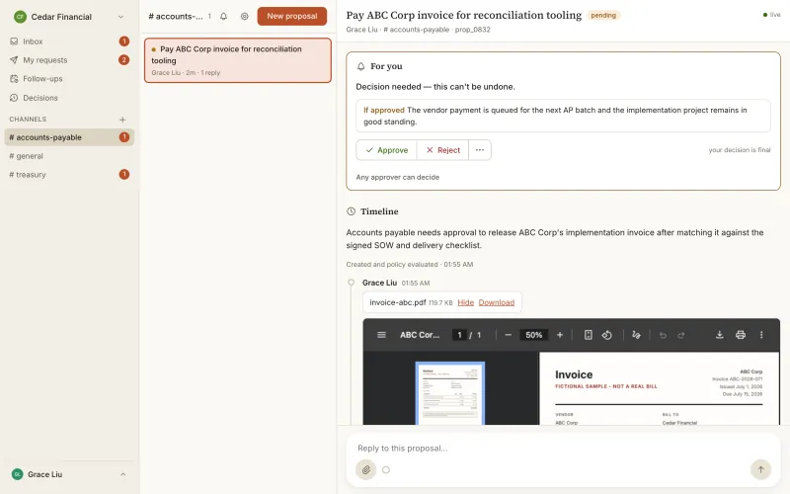The width and height of the screenshot is (790, 494).
Task: Click the fit to page icon
Action: 588,335
